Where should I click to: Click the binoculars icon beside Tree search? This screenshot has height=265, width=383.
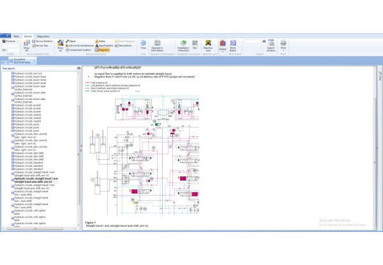(x=77, y=68)
